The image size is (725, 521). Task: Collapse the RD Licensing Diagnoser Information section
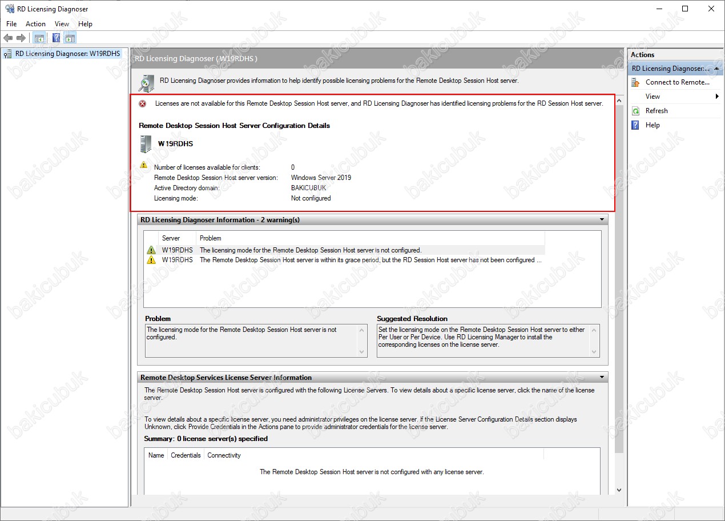602,219
